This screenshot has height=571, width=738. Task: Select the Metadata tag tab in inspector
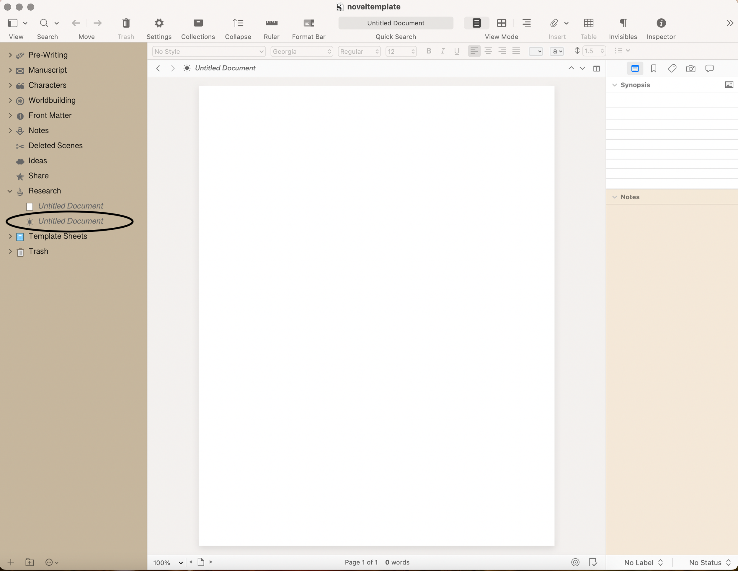click(672, 68)
